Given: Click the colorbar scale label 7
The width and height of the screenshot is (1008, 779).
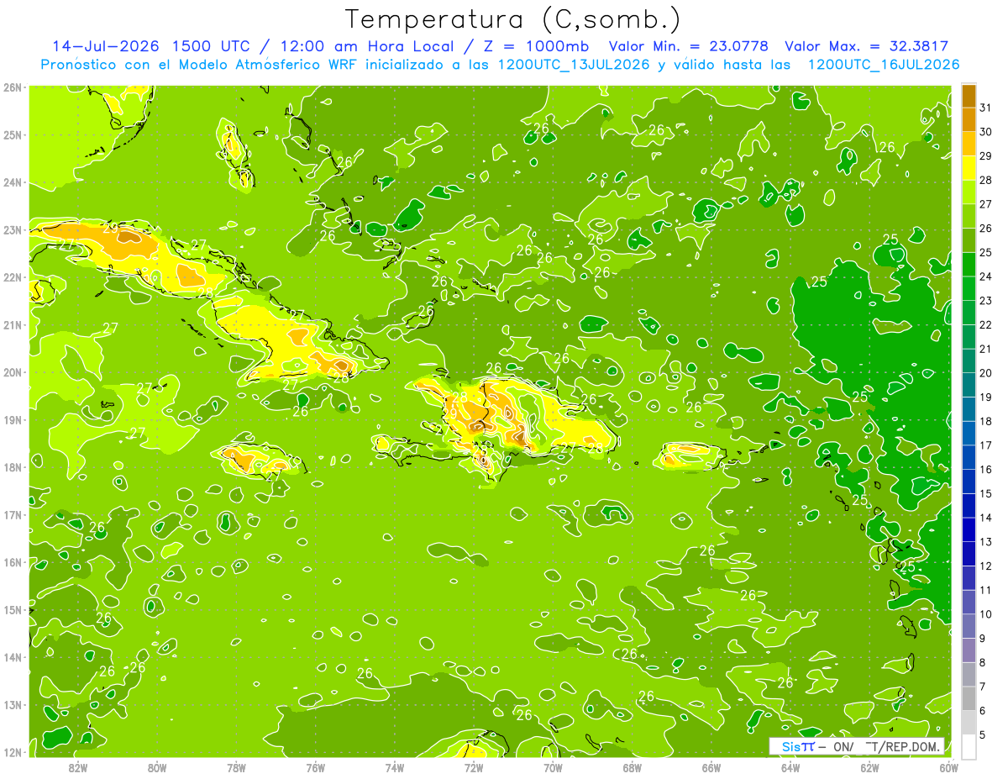Looking at the screenshot, I should [x=982, y=687].
